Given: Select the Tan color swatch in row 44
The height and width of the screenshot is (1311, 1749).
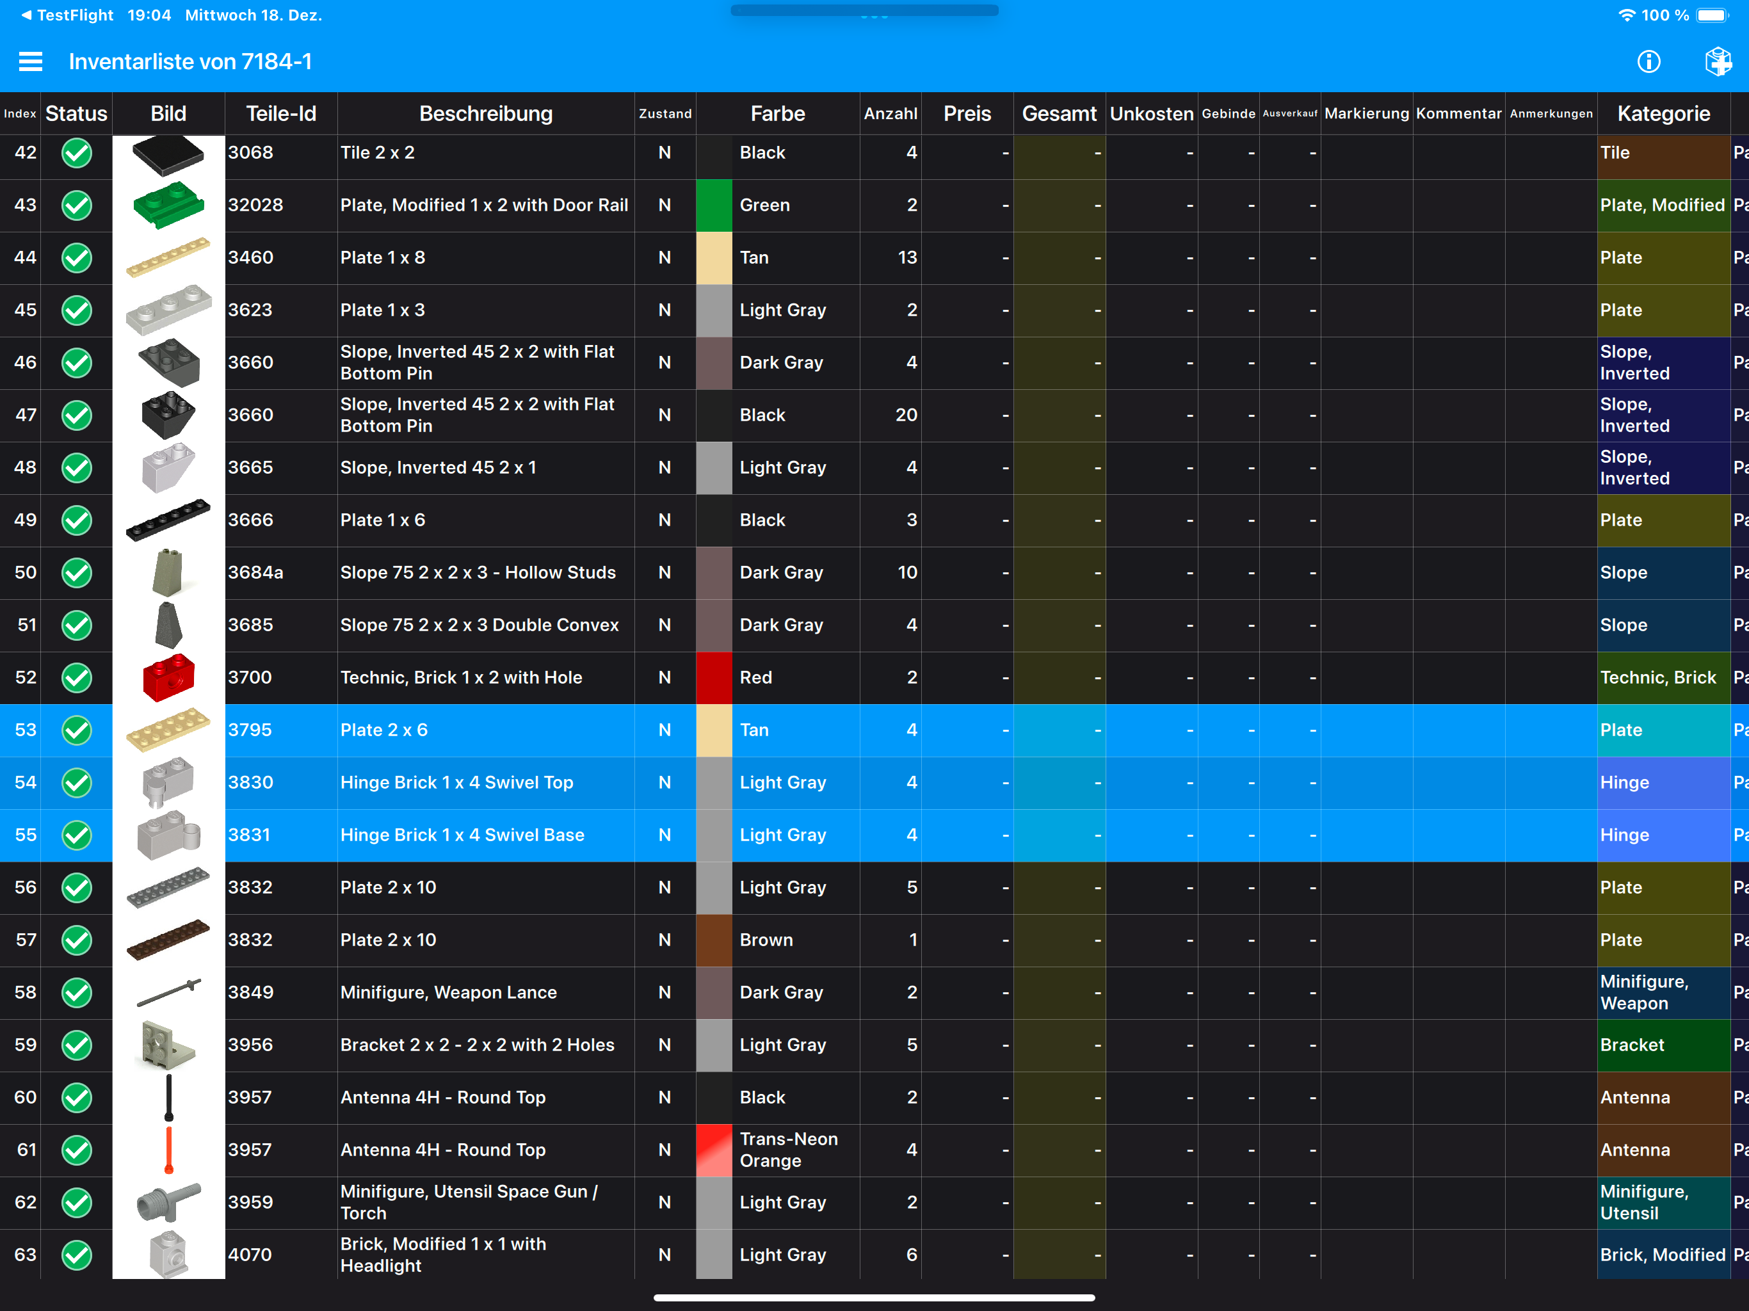Looking at the screenshot, I should (714, 258).
